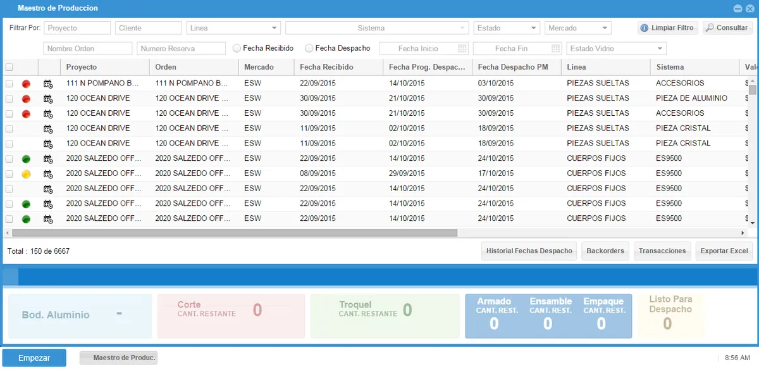
Task: Click the calendar icon in the 08/09/2015 row
Action: 48,173
